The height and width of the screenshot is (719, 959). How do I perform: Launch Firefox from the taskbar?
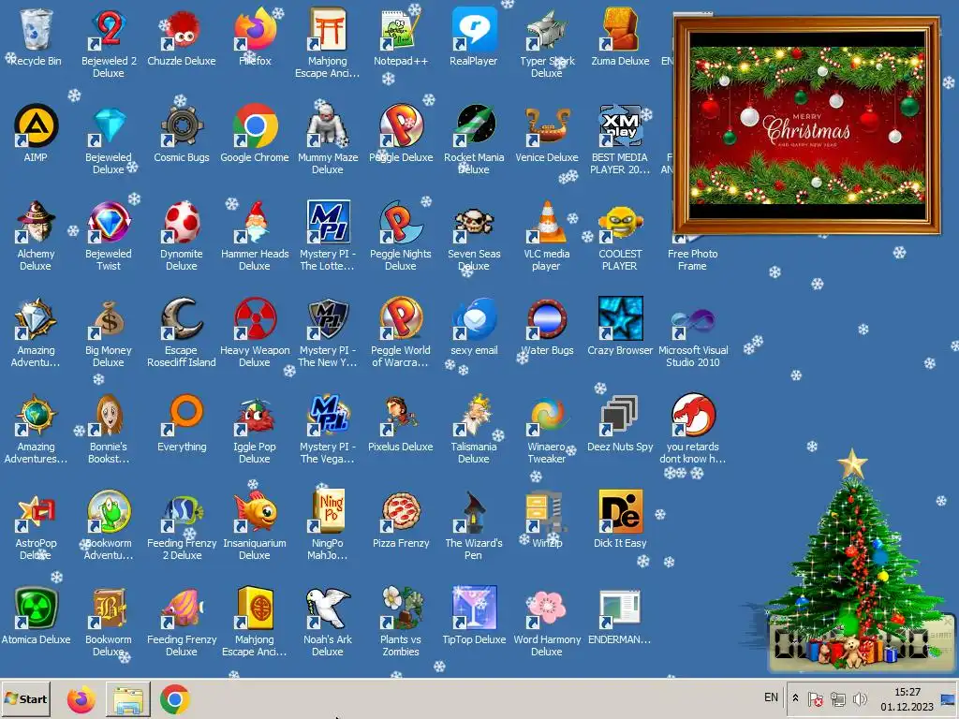pos(81,698)
